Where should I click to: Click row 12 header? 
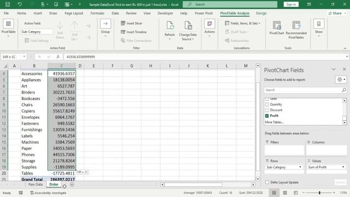4,123
